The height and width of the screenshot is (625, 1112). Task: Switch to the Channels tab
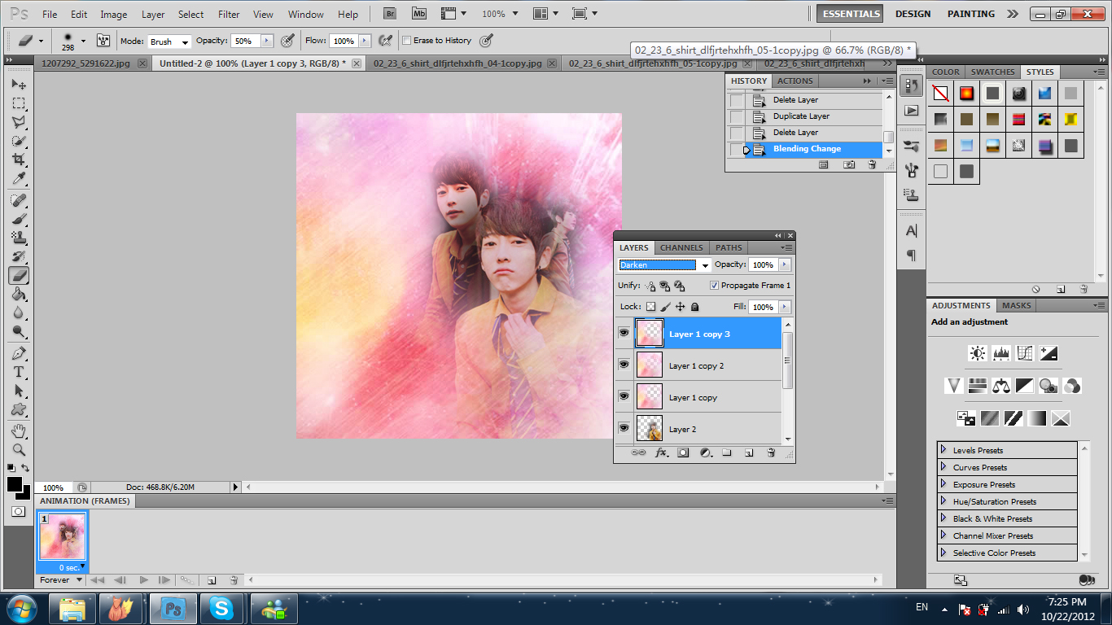pos(681,247)
